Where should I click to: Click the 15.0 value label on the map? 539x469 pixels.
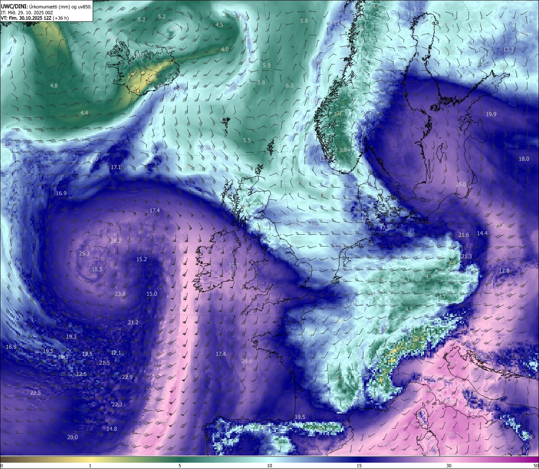152,294
